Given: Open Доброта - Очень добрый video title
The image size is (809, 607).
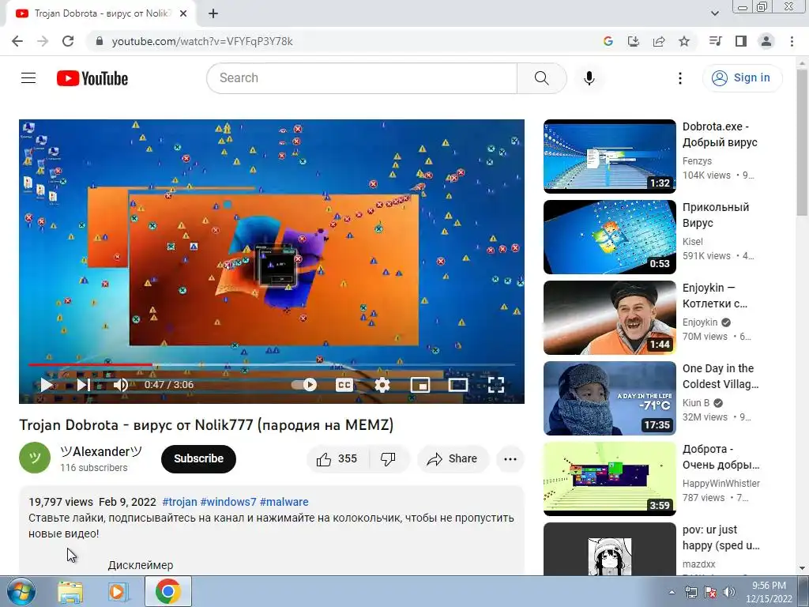Looking at the screenshot, I should tap(721, 457).
